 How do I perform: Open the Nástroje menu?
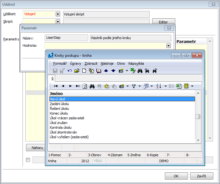tap(107, 63)
